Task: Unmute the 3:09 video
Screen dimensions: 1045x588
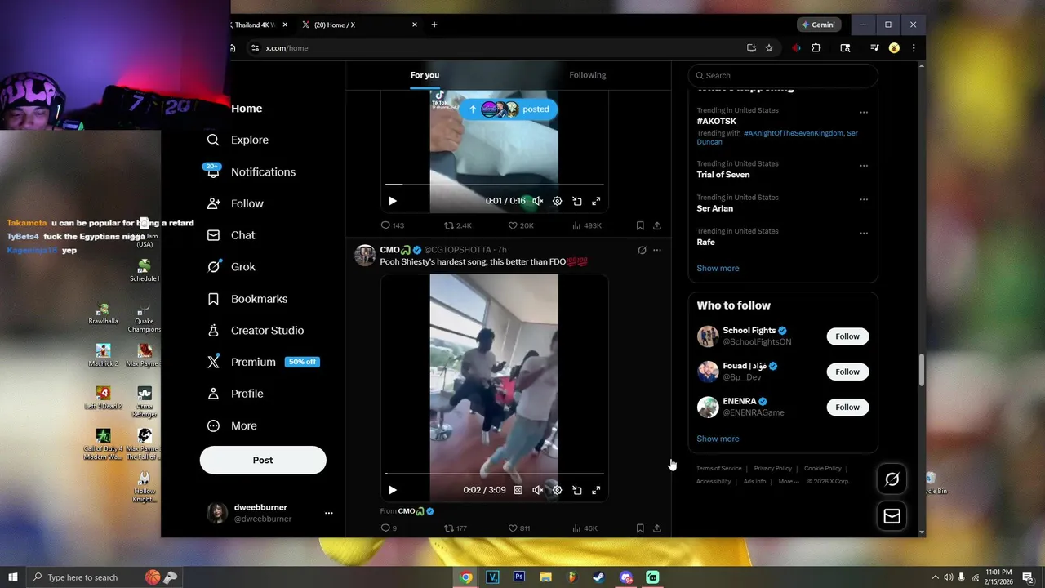Action: (x=537, y=490)
